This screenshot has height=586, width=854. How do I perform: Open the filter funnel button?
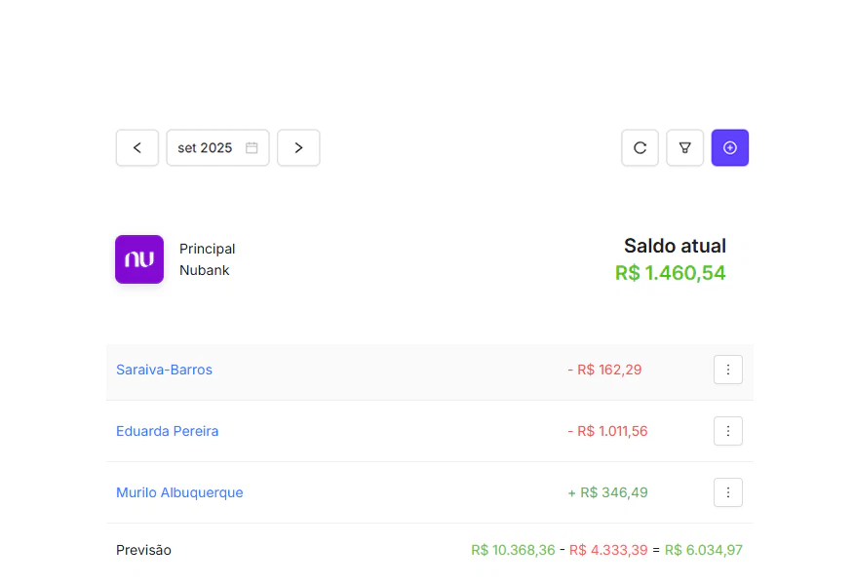click(685, 147)
